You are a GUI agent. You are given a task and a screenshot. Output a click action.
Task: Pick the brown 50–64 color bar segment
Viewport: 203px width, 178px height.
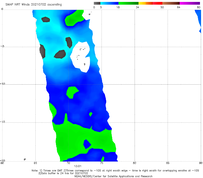[x=171, y=3]
